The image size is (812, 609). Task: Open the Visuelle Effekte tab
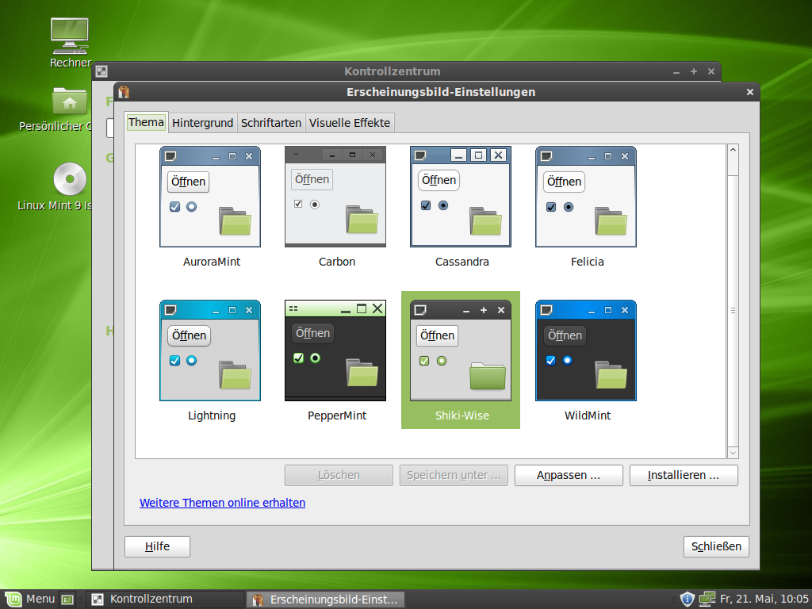[349, 122]
